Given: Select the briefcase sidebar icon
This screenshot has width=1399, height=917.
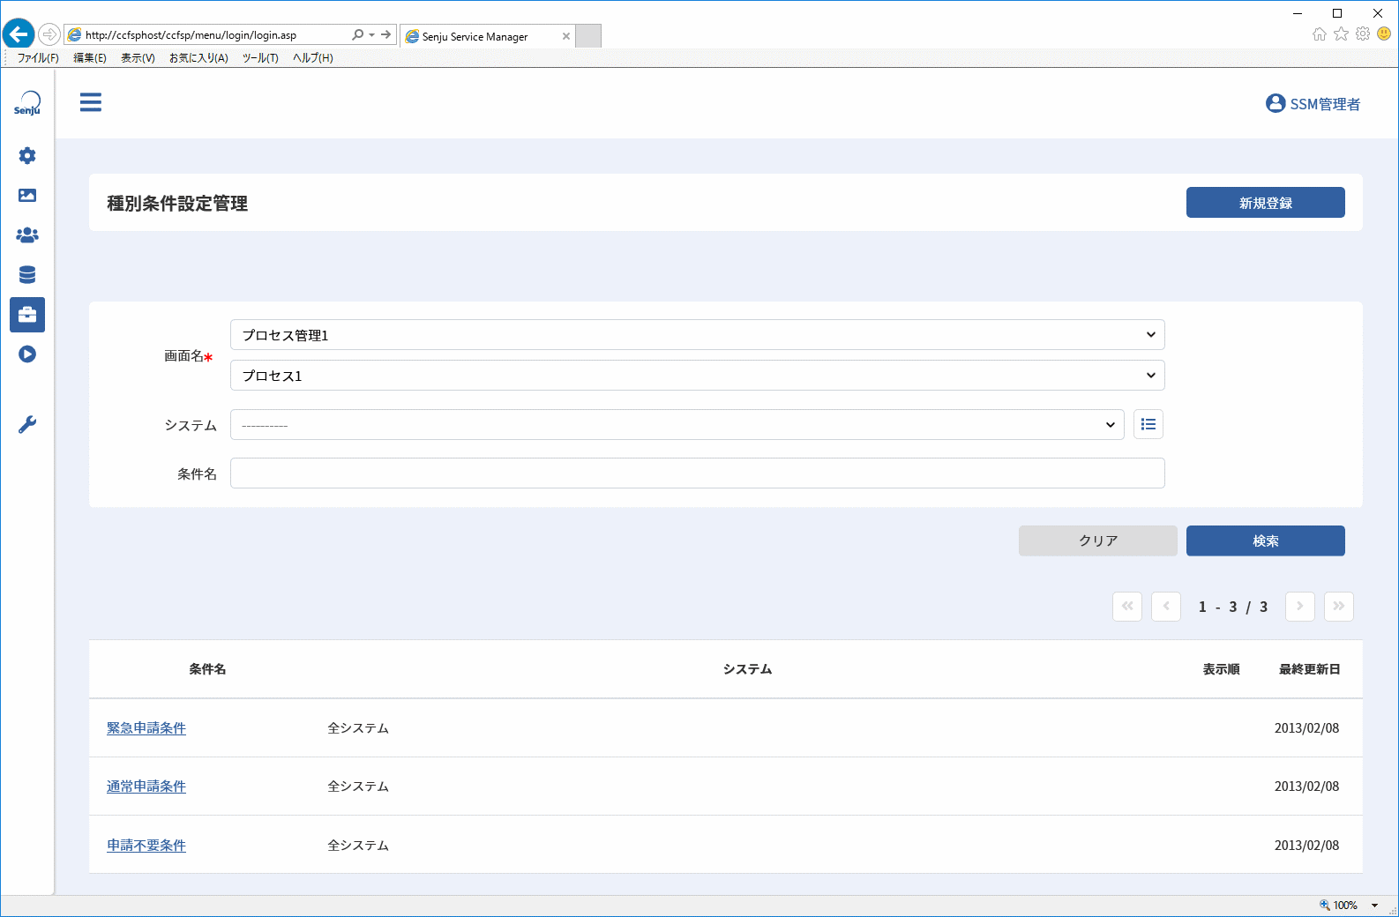Looking at the screenshot, I should coord(27,315).
